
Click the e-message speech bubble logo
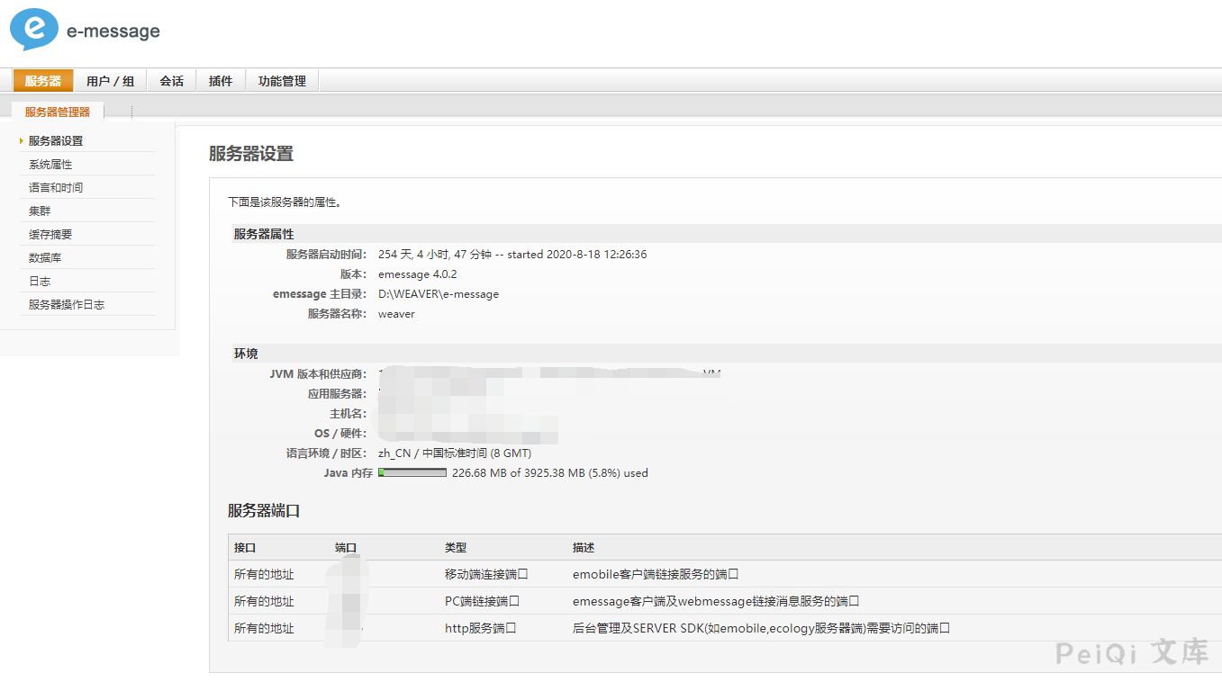(x=34, y=28)
